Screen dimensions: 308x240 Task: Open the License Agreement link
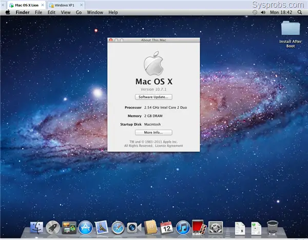169,146
